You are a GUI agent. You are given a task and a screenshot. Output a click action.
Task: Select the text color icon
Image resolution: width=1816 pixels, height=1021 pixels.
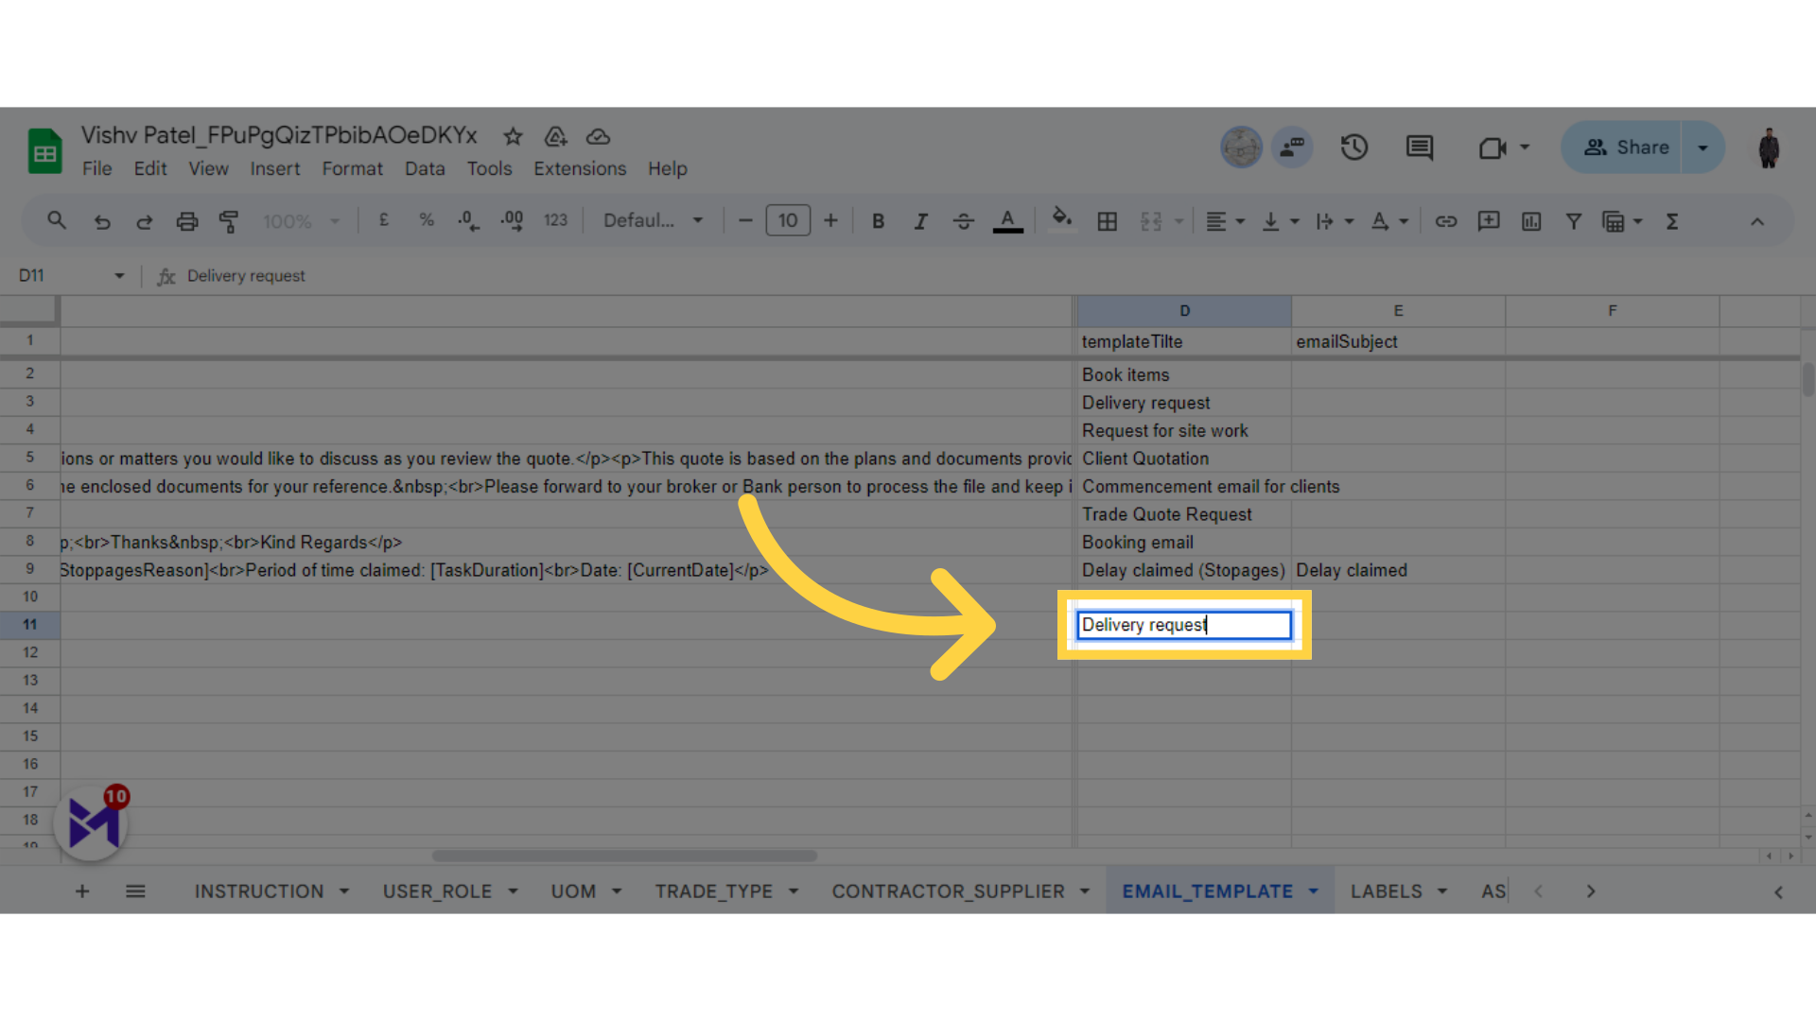click(1007, 222)
